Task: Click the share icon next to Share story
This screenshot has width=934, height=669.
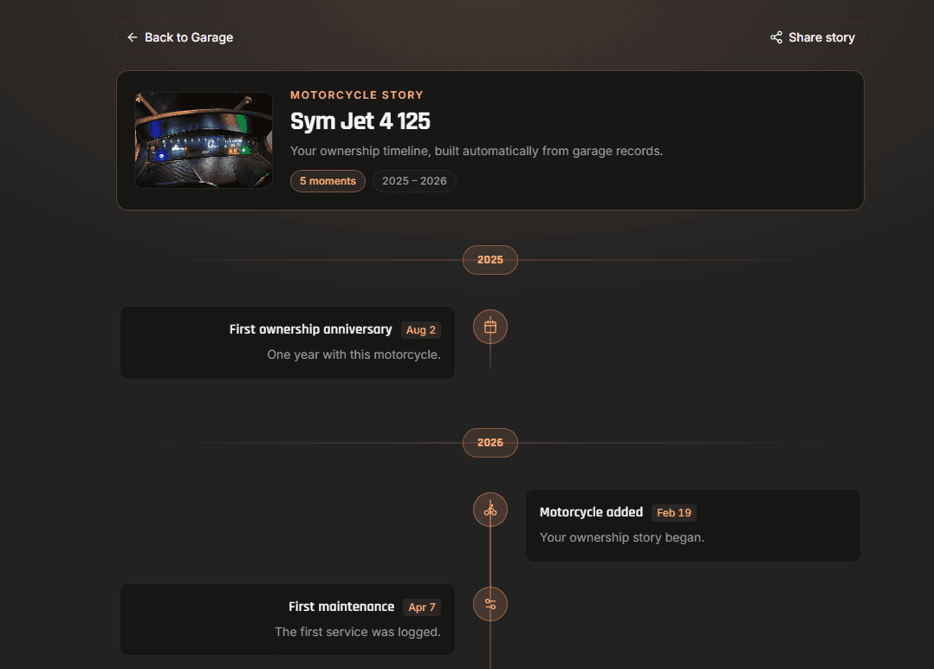Action: tap(776, 37)
